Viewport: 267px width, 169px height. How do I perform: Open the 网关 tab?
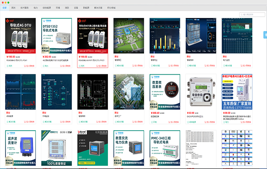13,8
